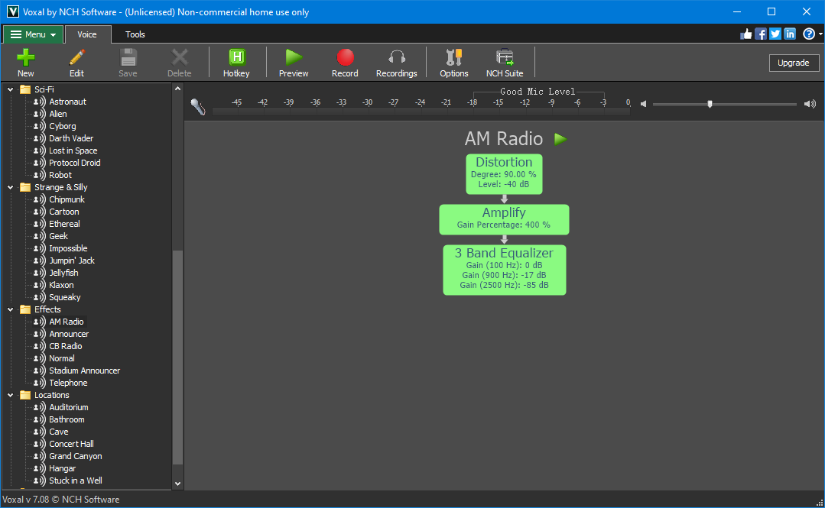This screenshot has width=825, height=508.
Task: Click the microphone icon beside level meter
Action: pos(198,106)
